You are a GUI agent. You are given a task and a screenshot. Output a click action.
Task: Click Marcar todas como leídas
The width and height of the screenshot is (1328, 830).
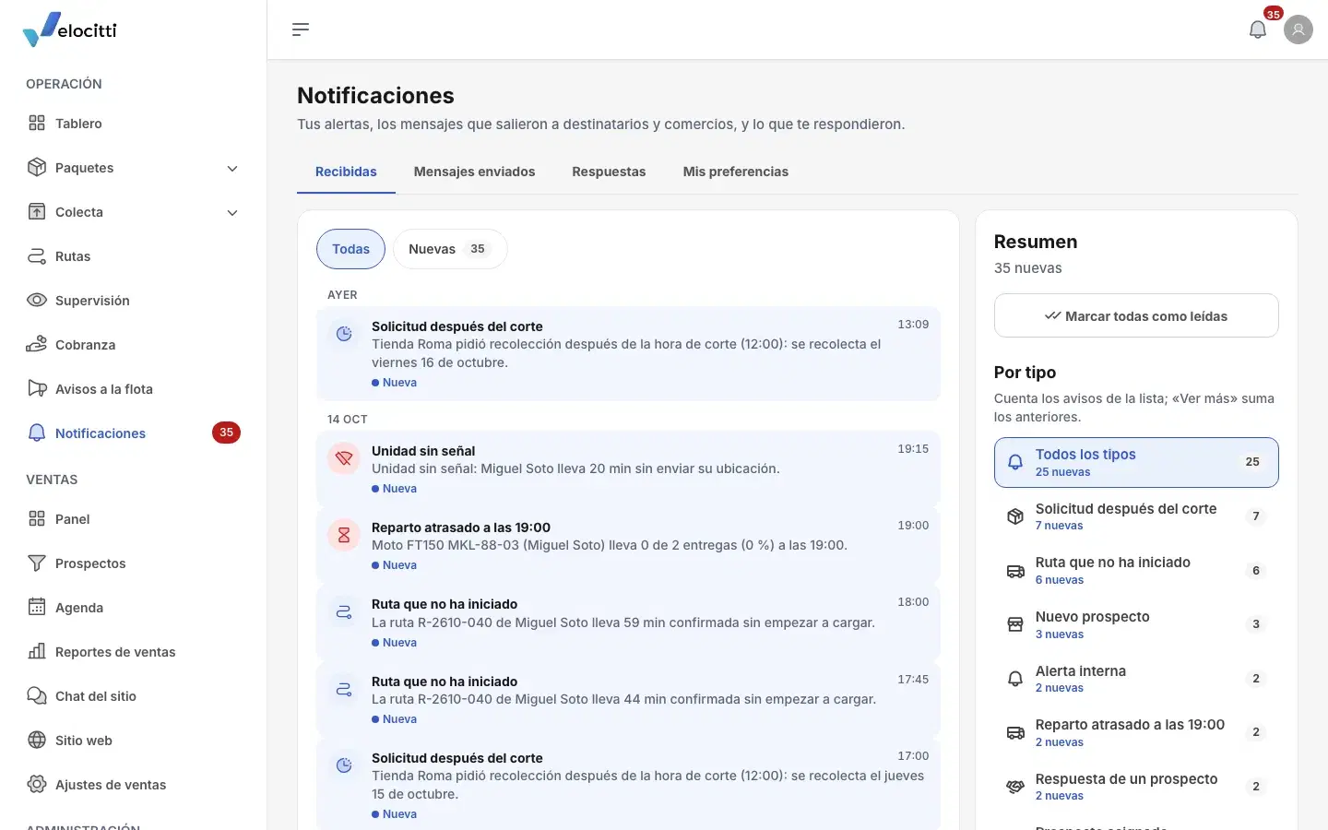(1136, 315)
